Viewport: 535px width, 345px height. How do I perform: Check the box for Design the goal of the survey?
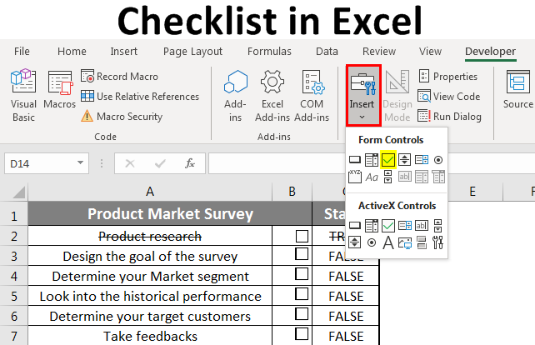click(302, 257)
